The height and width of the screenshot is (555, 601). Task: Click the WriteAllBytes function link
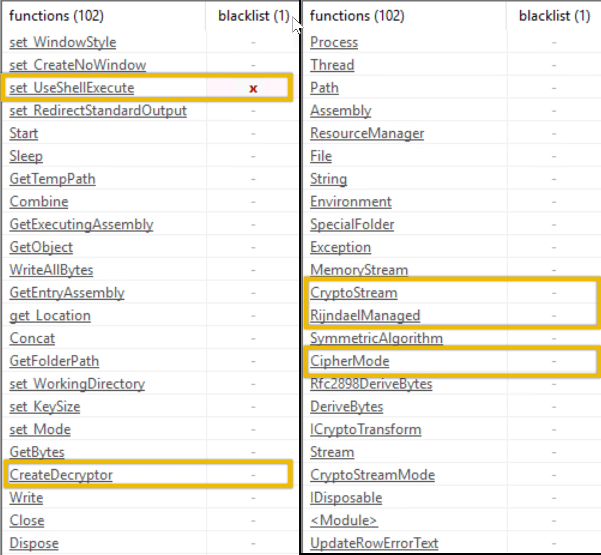click(x=51, y=270)
